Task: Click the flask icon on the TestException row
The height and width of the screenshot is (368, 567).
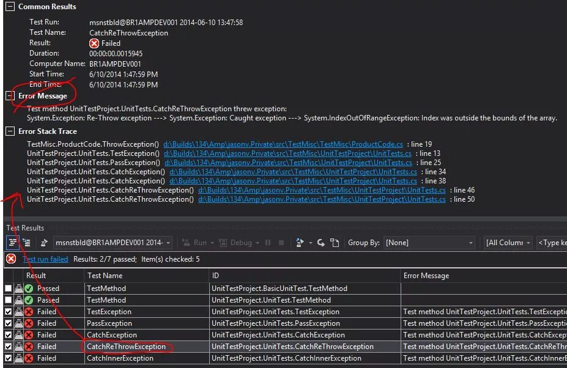Action: (x=18, y=312)
